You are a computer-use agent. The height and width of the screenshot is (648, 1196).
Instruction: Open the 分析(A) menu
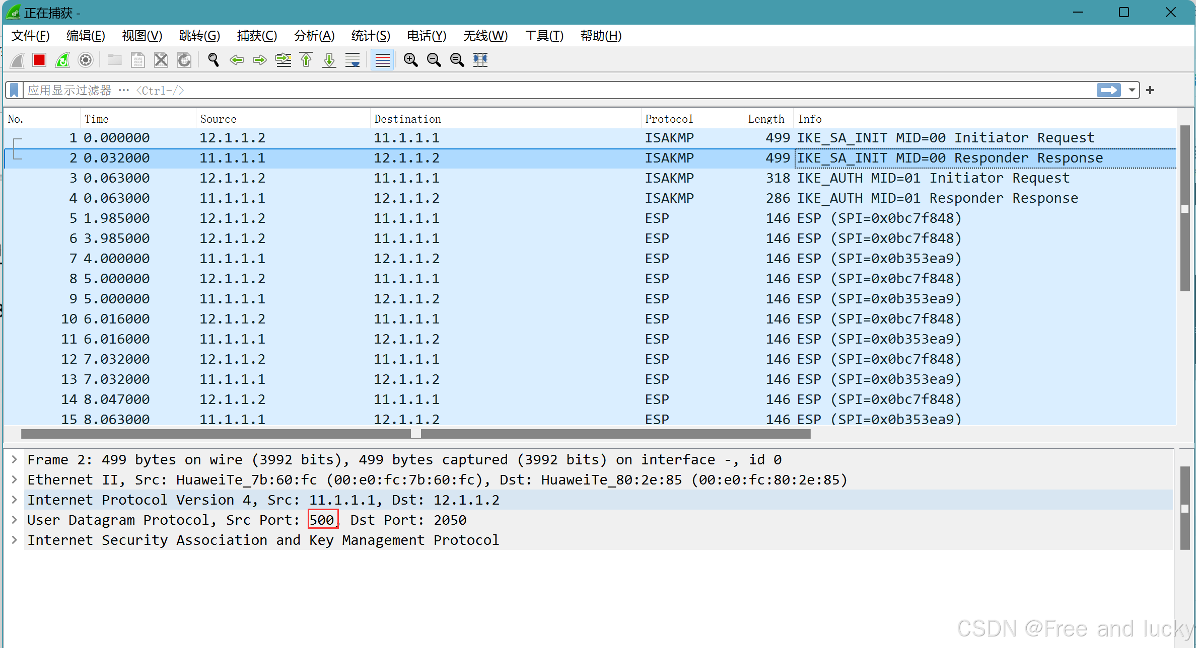[x=314, y=36]
